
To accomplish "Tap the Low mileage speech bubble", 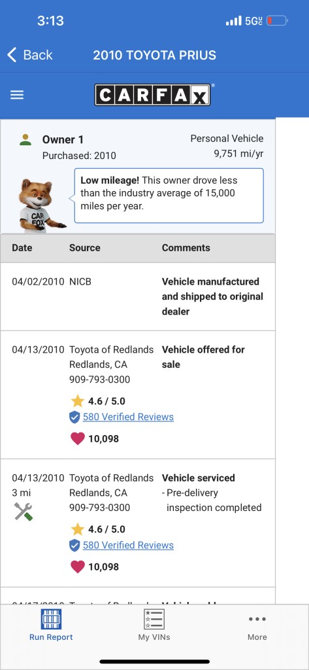I will 169,196.
